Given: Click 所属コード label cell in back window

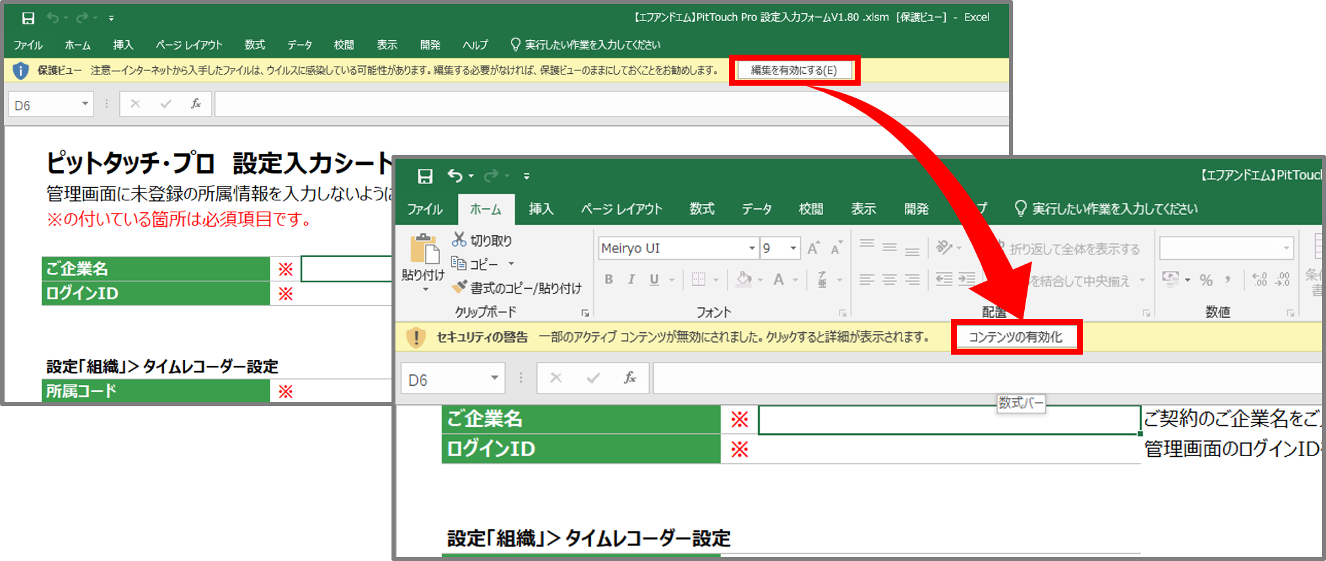Looking at the screenshot, I should [x=156, y=391].
